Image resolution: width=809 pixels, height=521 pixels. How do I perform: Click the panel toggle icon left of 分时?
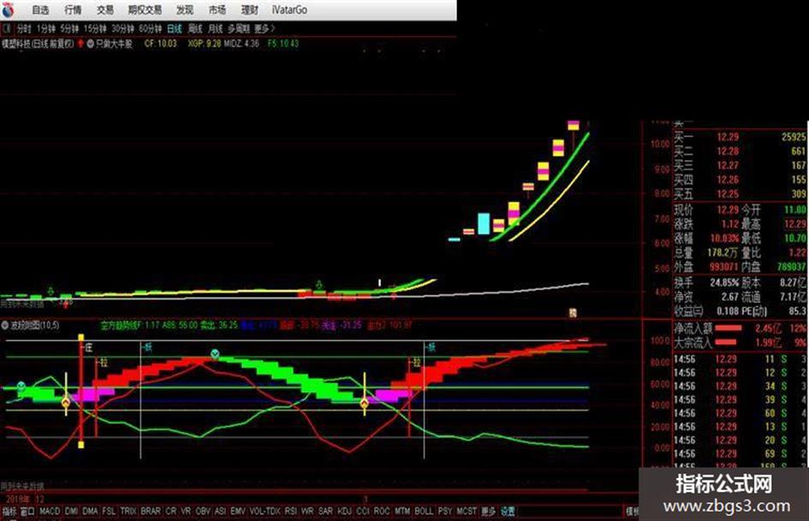pyautogui.click(x=7, y=28)
